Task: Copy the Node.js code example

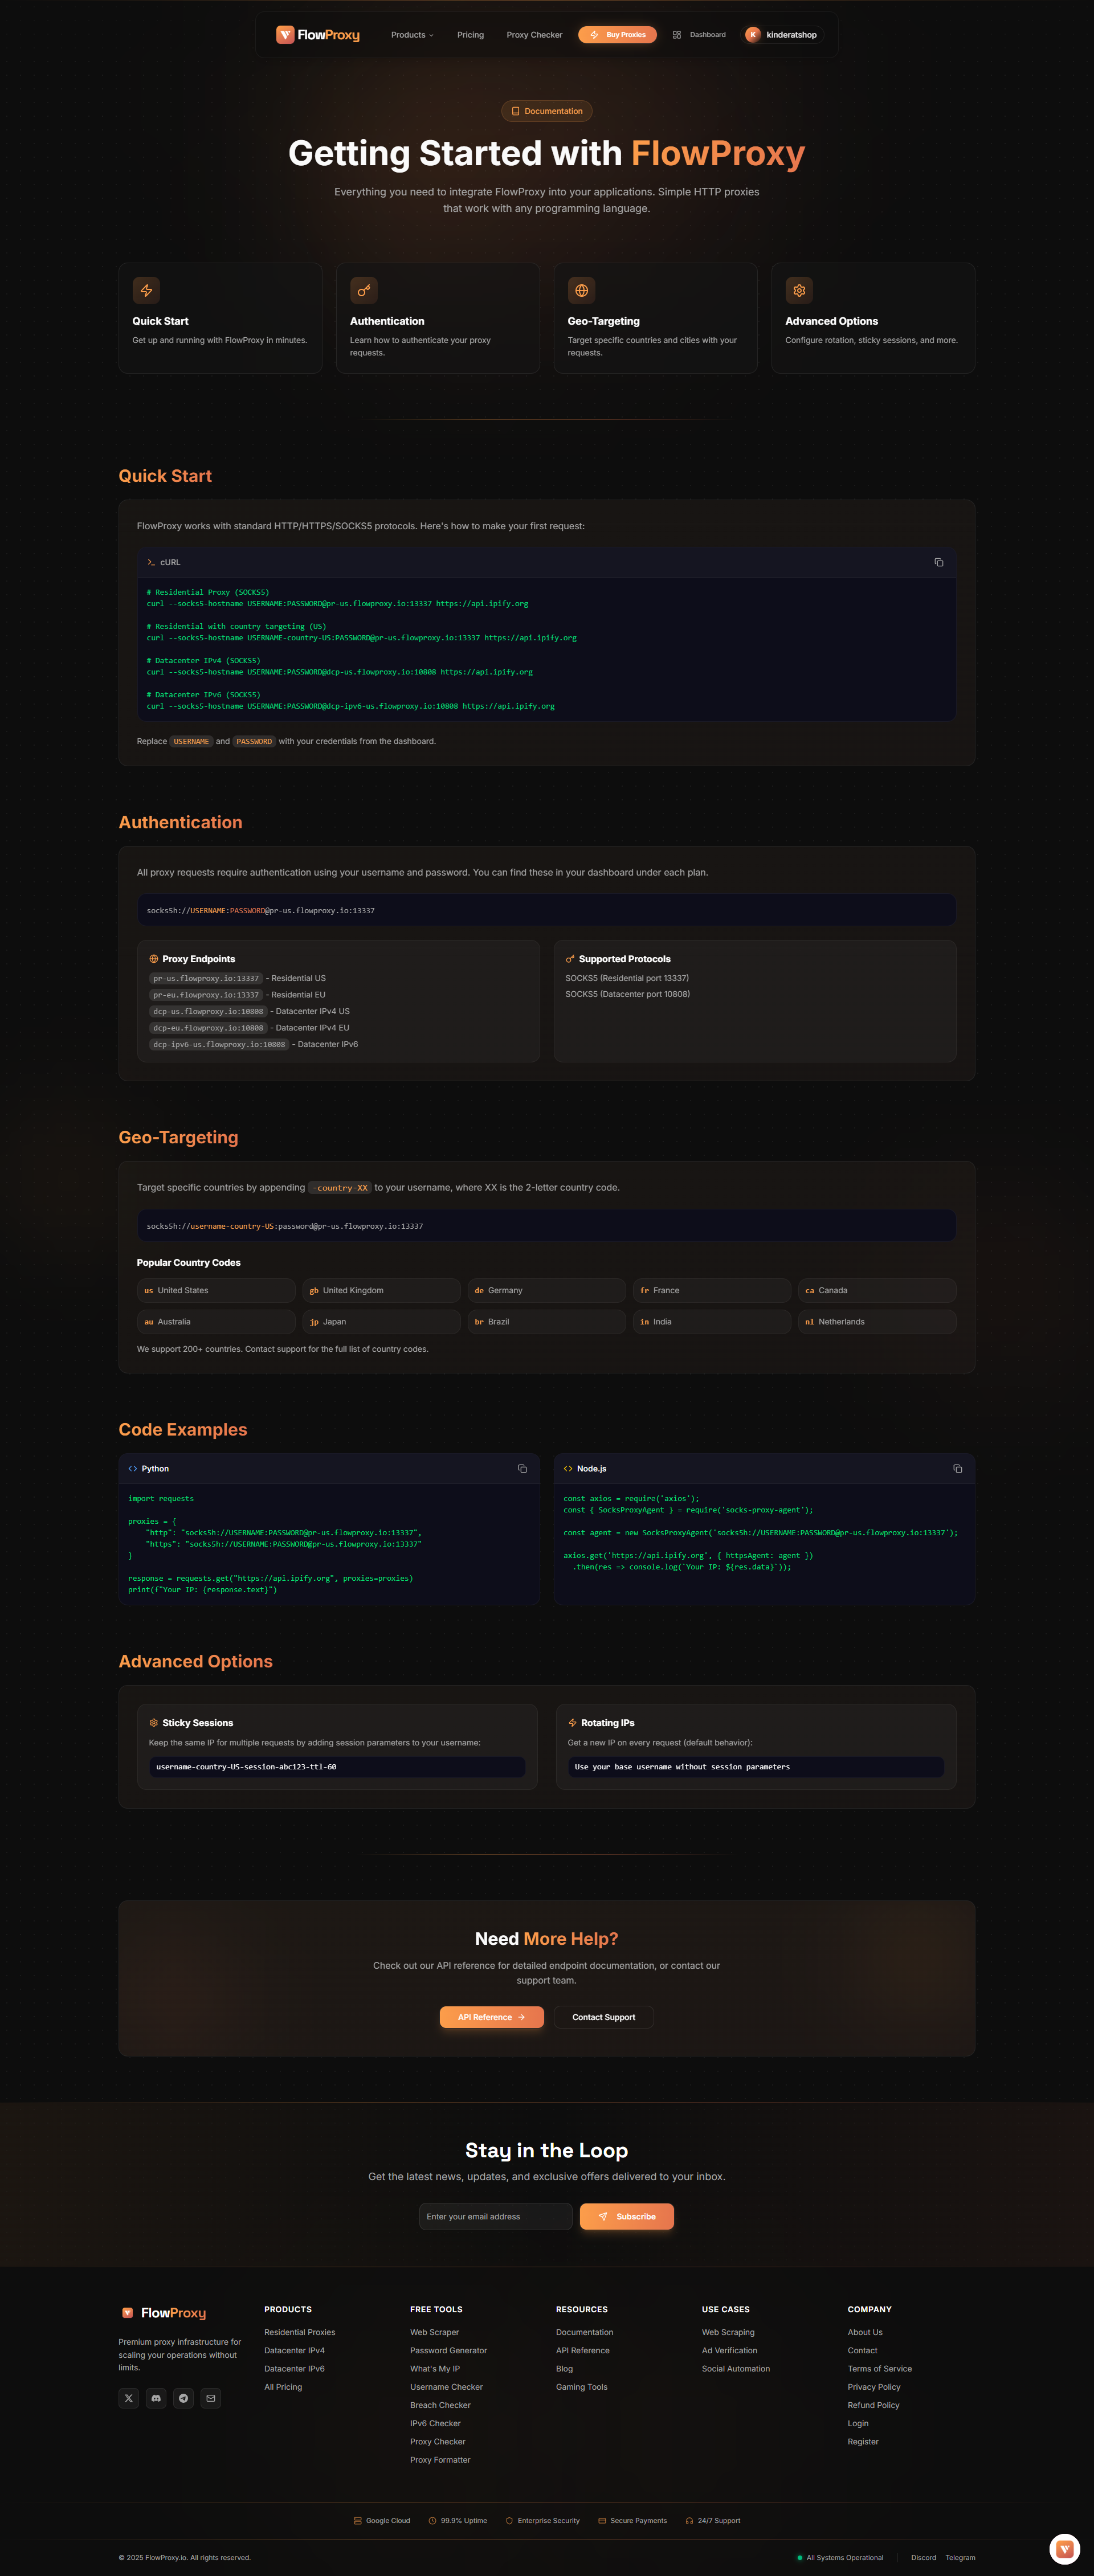Action: pyautogui.click(x=957, y=1468)
